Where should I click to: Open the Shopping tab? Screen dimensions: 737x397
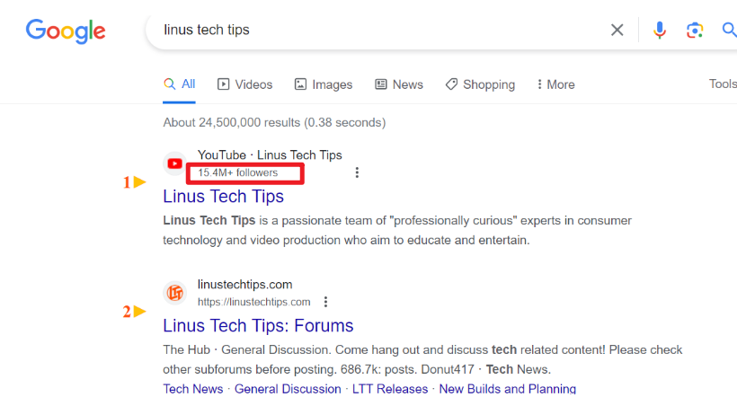coord(480,84)
